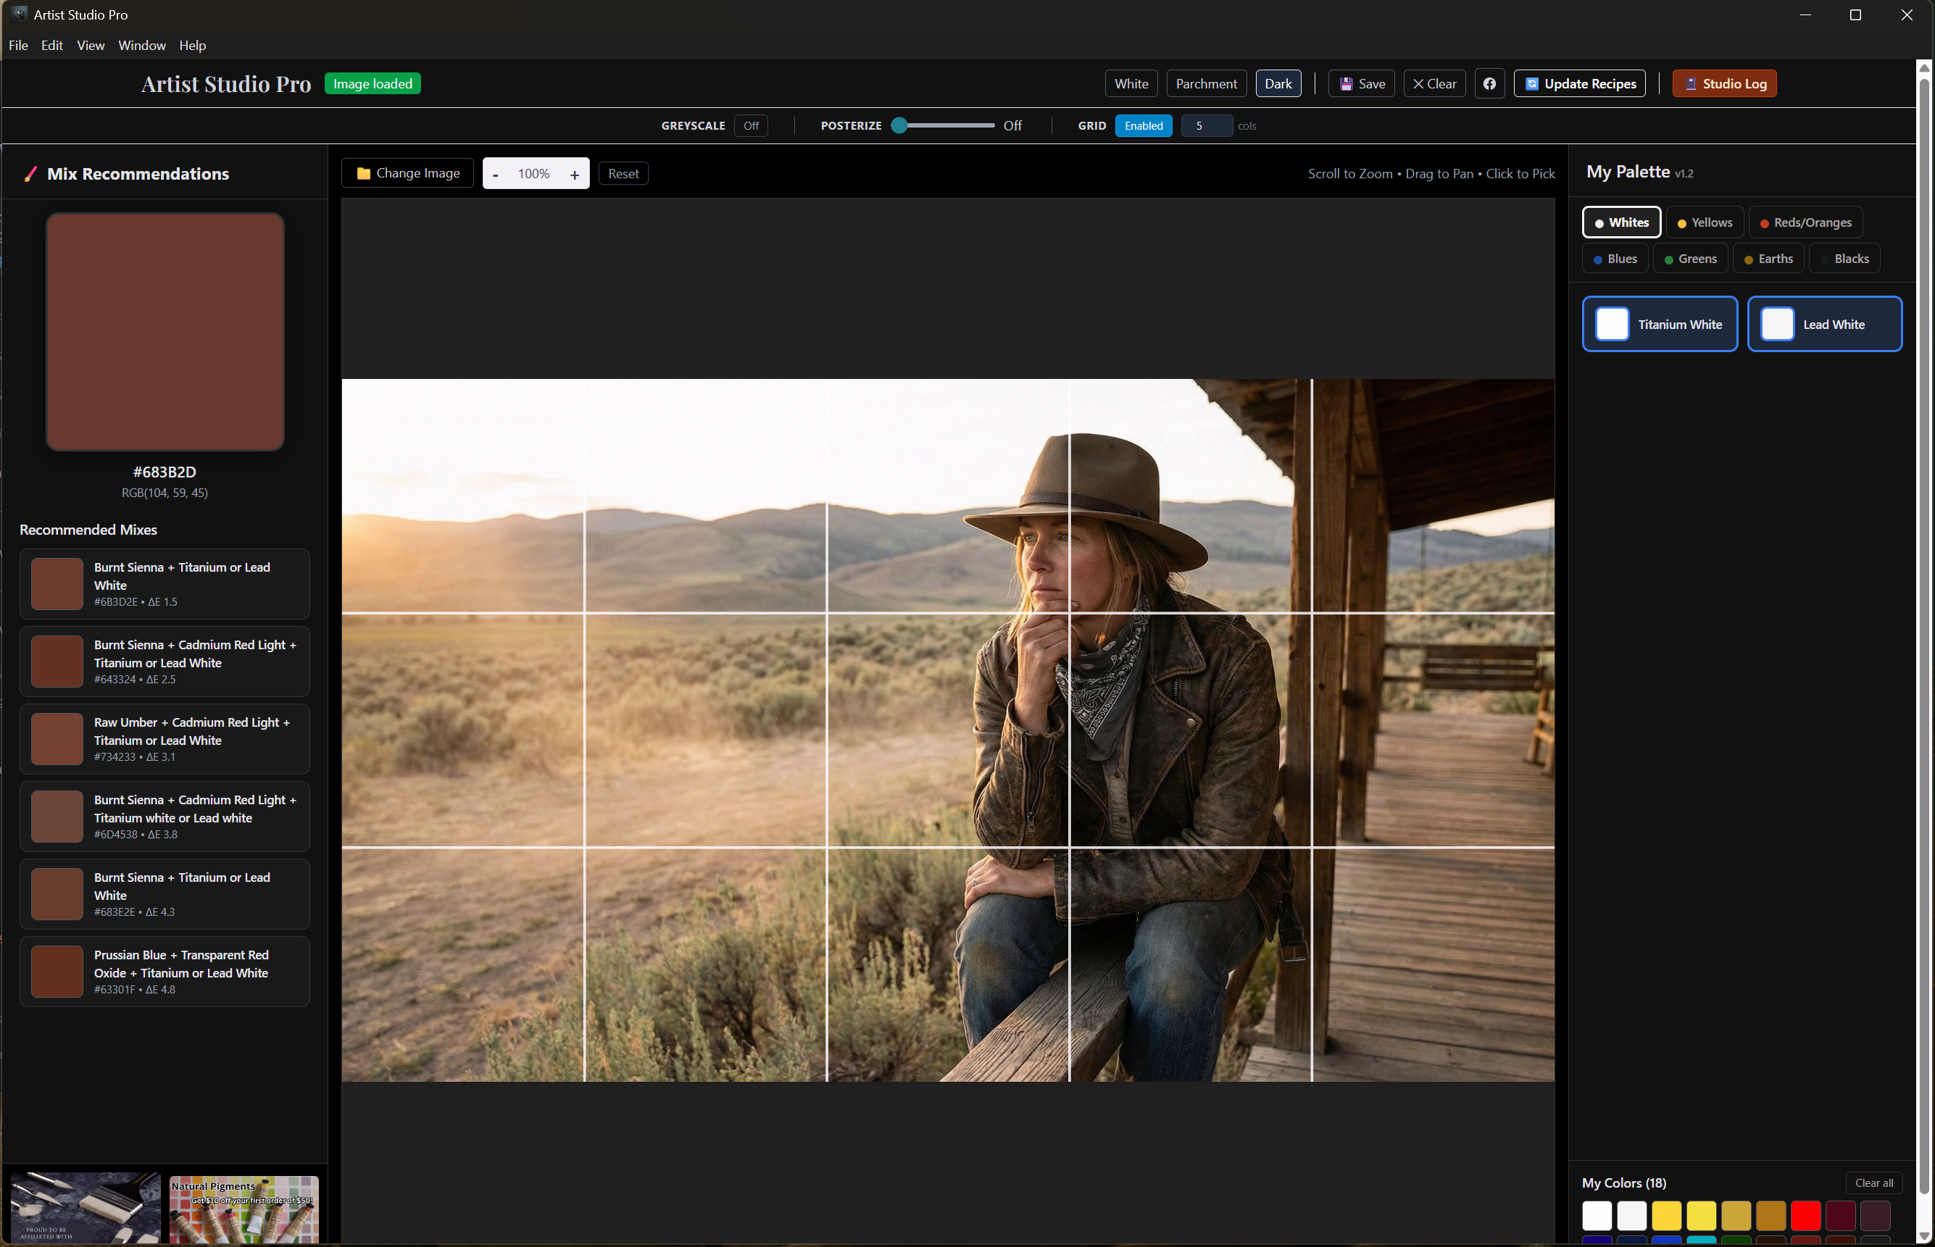Select the mix recipe #683E2E
Image resolution: width=1935 pixels, height=1247 pixels.
point(165,894)
